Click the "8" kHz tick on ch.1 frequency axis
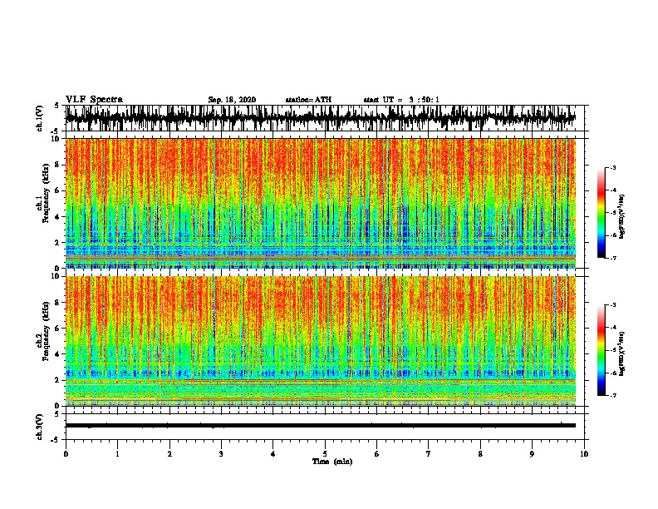 click(58, 165)
